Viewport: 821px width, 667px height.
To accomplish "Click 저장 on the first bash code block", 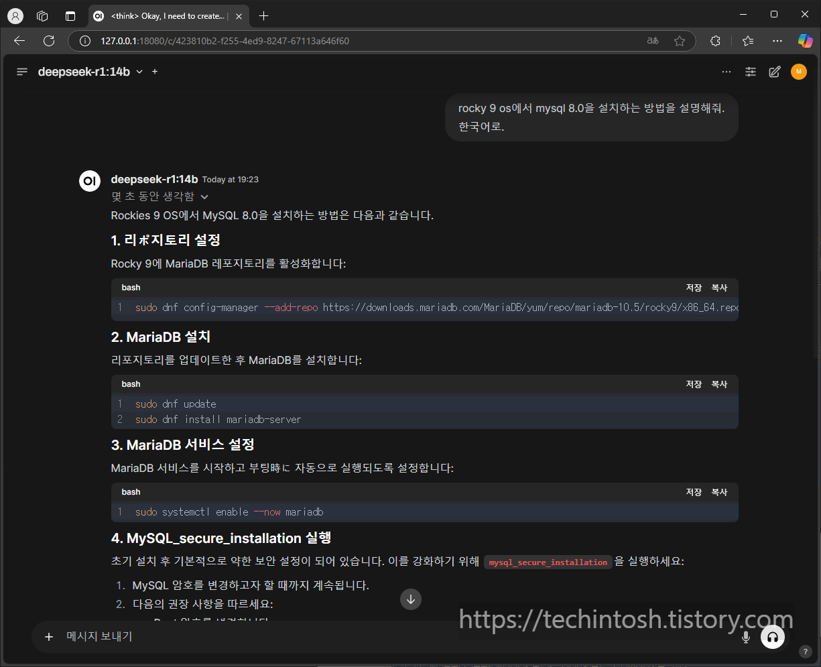I will (694, 287).
